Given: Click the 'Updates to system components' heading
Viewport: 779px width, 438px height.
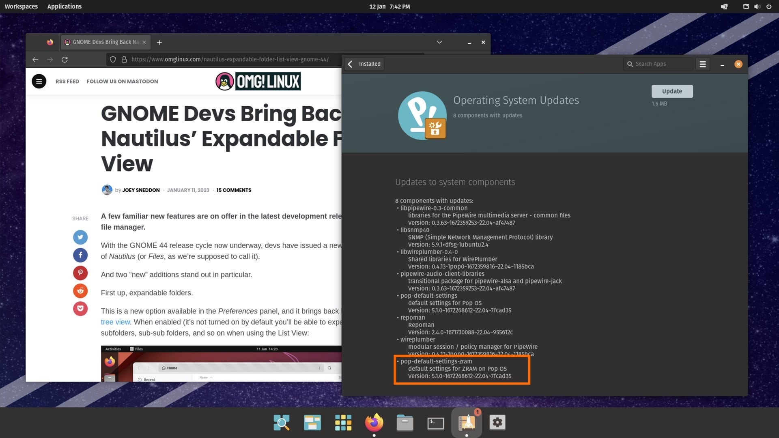Looking at the screenshot, I should tap(455, 182).
